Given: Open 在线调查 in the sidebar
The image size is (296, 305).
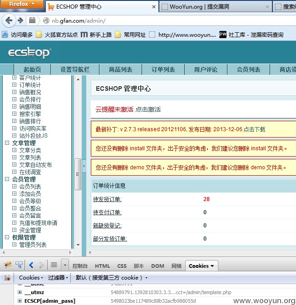Looking at the screenshot, I should [x=30, y=172].
